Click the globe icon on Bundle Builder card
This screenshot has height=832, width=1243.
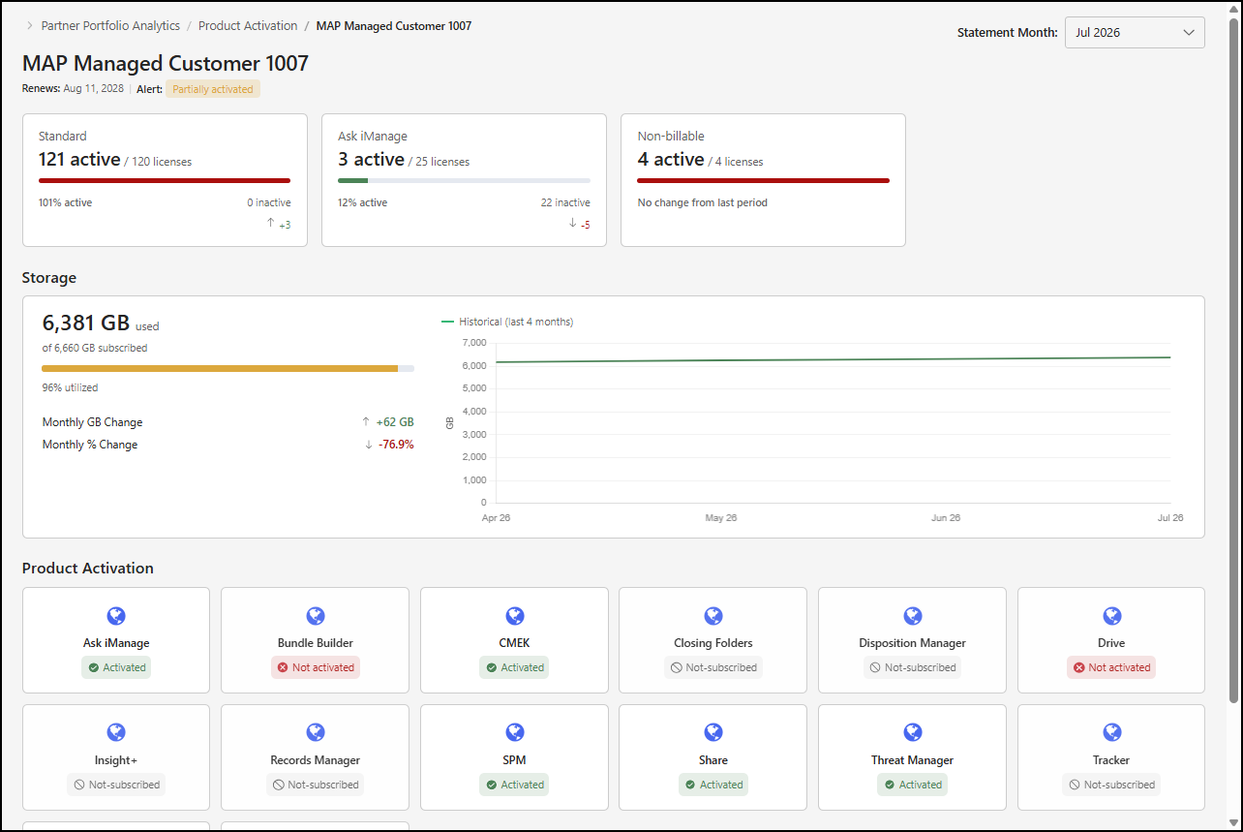point(315,616)
